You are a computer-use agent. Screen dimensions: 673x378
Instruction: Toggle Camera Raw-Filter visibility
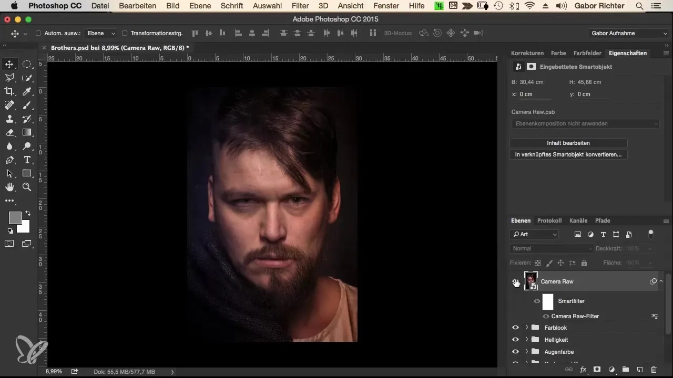(x=546, y=316)
